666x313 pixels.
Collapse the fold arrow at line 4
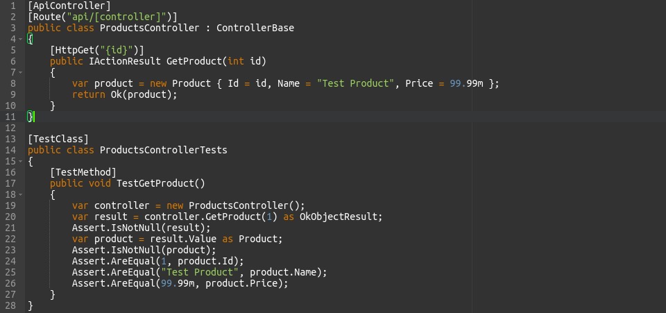pyautogui.click(x=21, y=40)
